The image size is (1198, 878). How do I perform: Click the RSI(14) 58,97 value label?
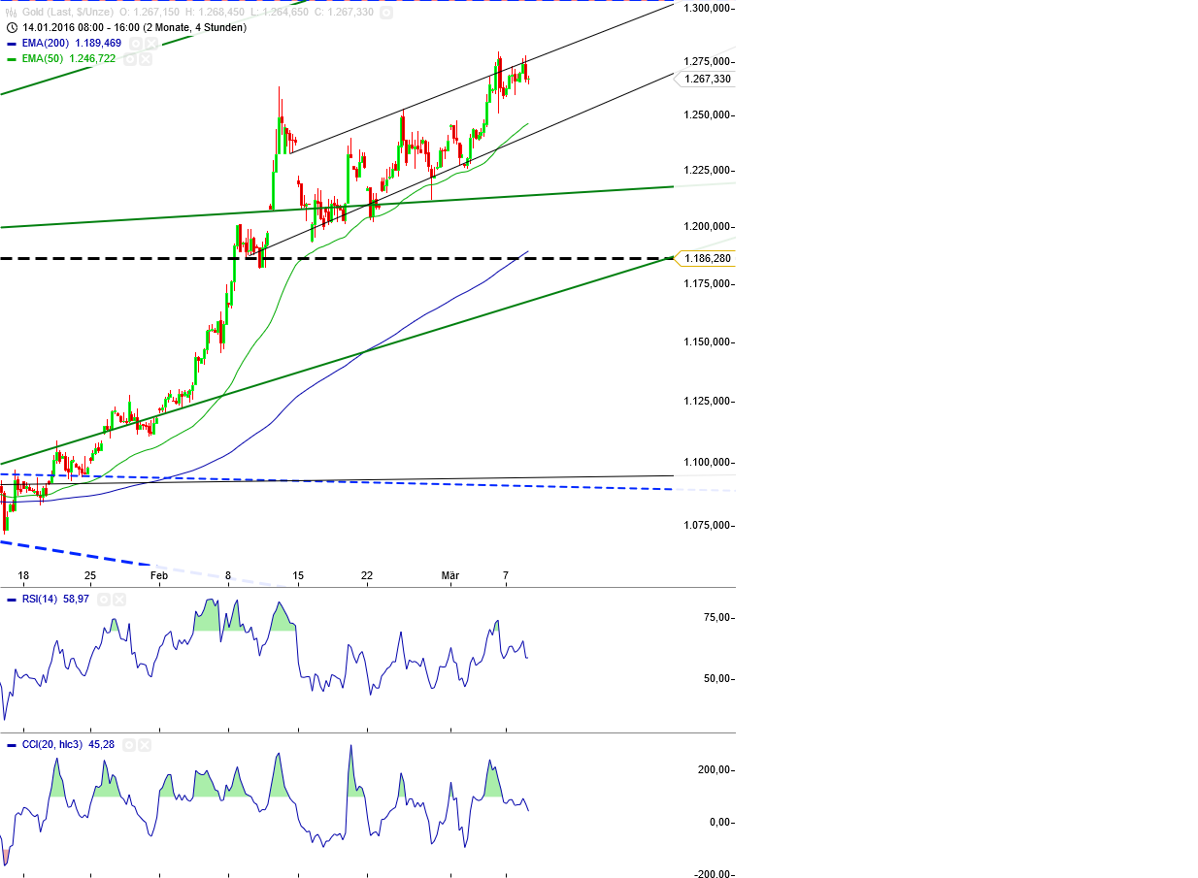click(56, 600)
